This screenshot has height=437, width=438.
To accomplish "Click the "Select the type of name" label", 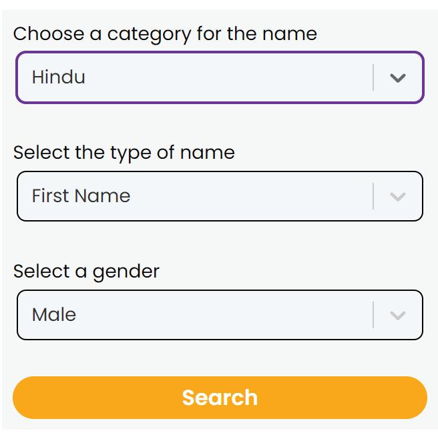I will pos(124,152).
